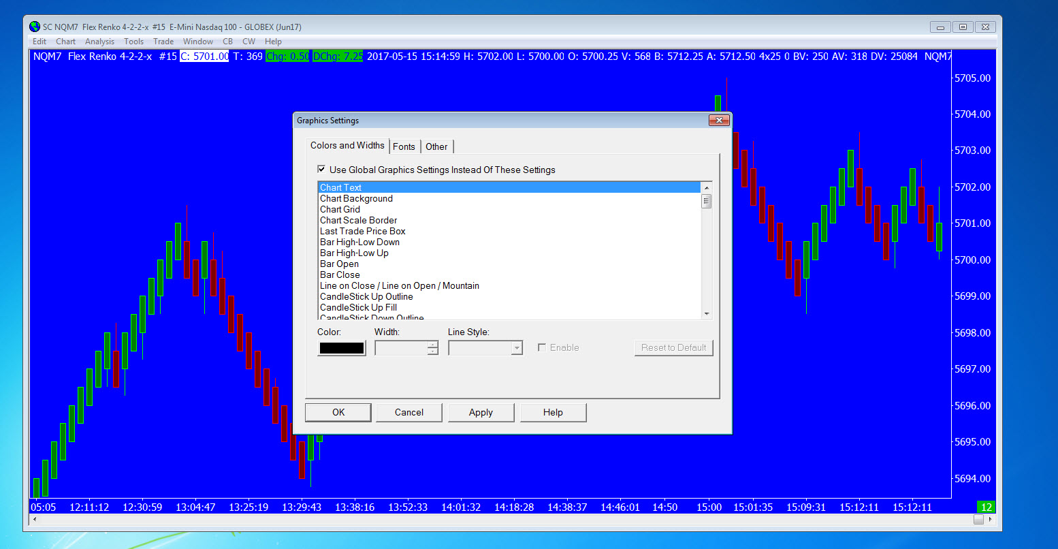The image size is (1058, 549).
Task: Select Bar Open in the list
Action: coord(509,264)
